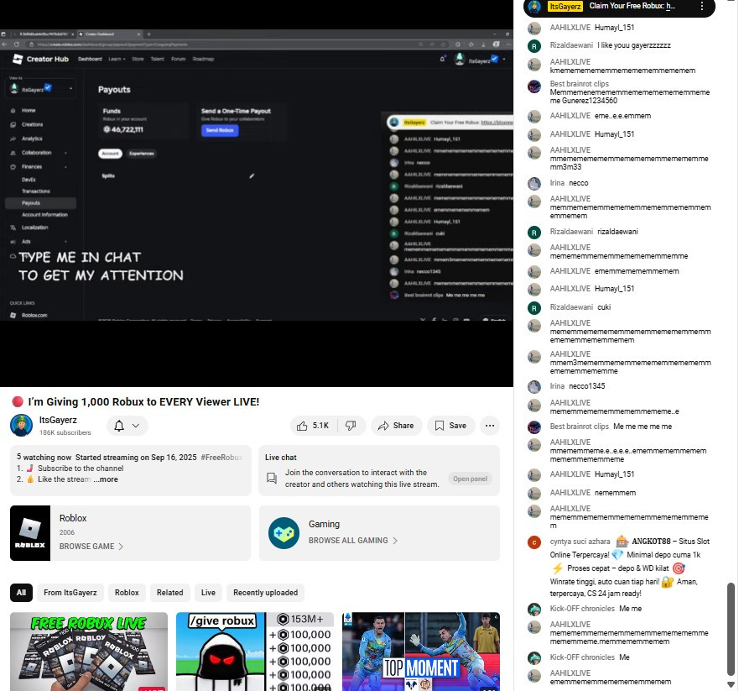This screenshot has width=739, height=691.
Task: Click Kick-OFF chronicles avatar beside 'Me me'
Action: click(534, 610)
